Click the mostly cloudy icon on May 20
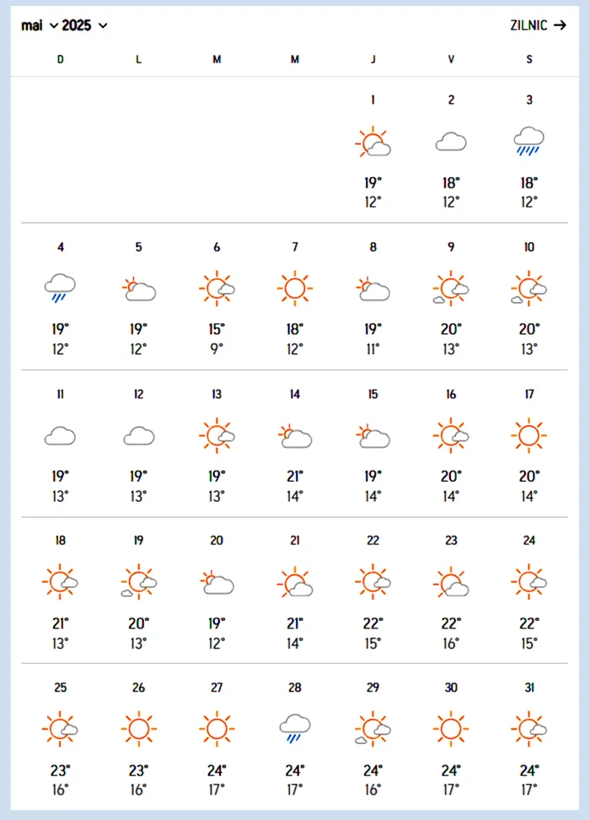The height and width of the screenshot is (820, 590). click(217, 582)
